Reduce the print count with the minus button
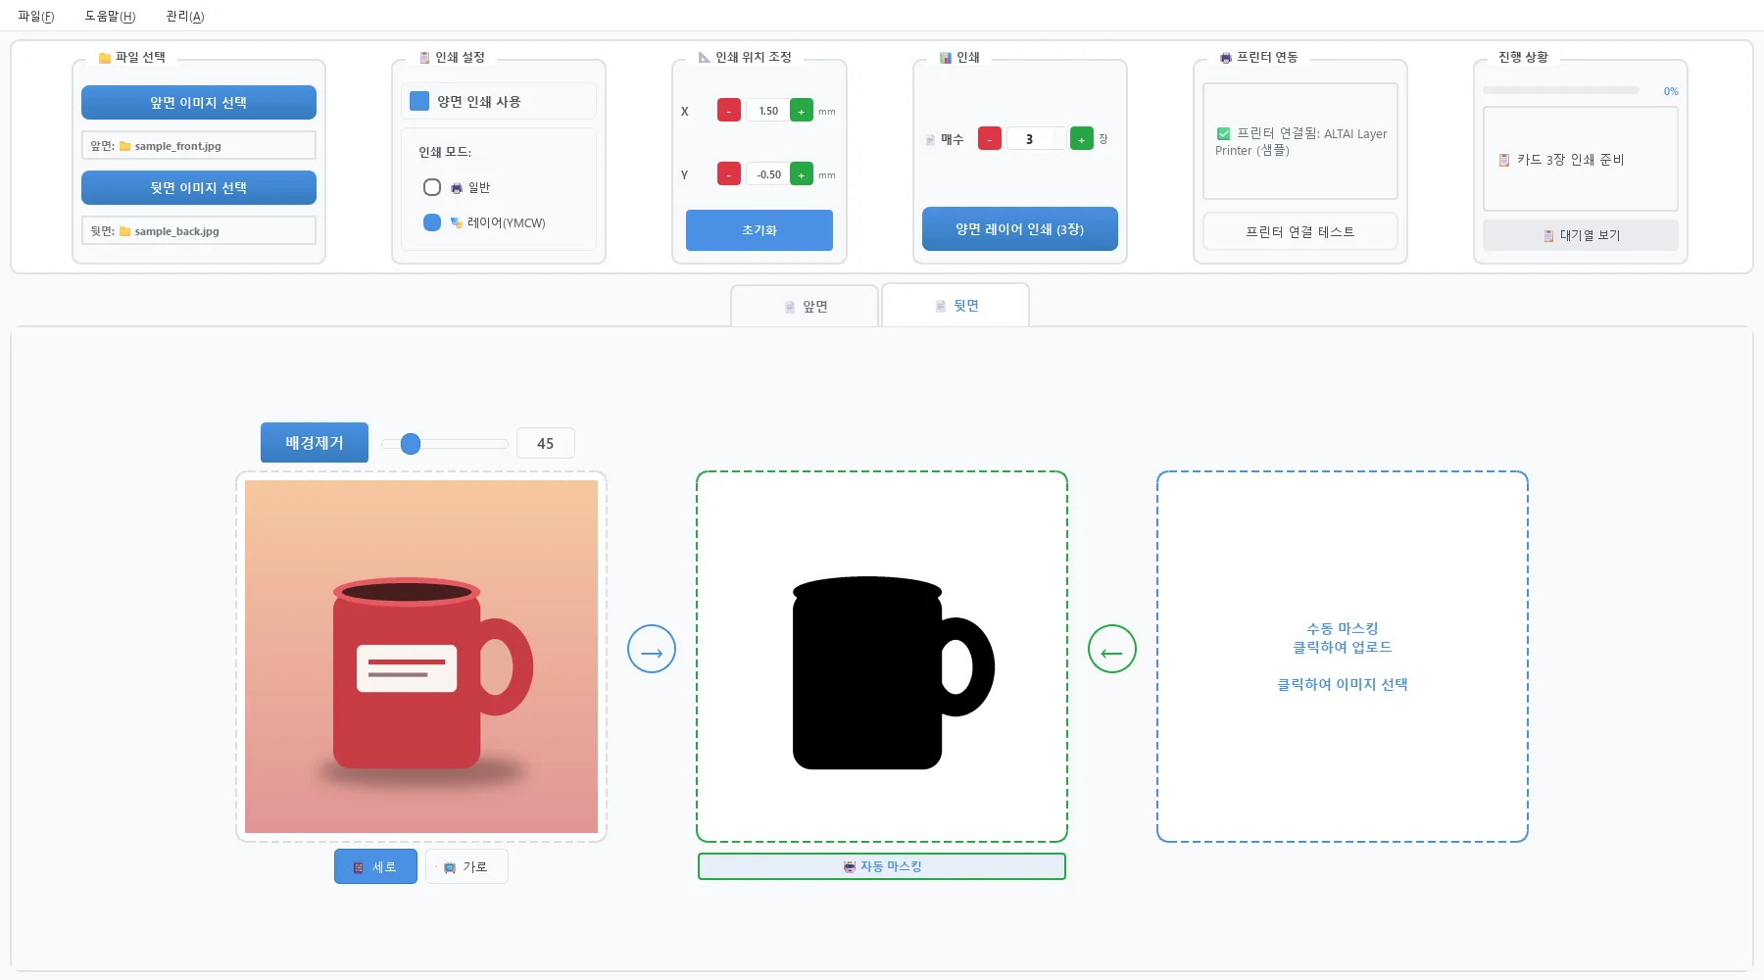Viewport: 1764px width, 980px height. click(990, 139)
